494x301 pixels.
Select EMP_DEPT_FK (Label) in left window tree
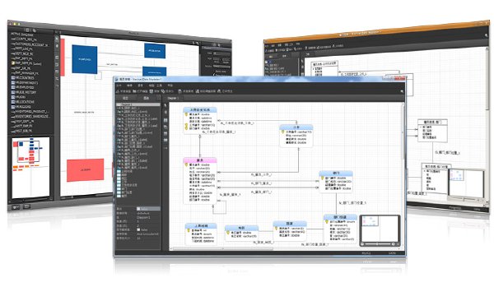coord(26,63)
